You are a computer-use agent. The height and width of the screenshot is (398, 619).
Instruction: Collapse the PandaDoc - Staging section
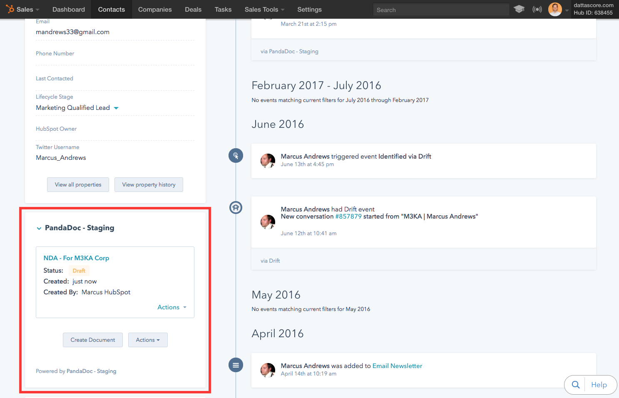click(x=39, y=228)
